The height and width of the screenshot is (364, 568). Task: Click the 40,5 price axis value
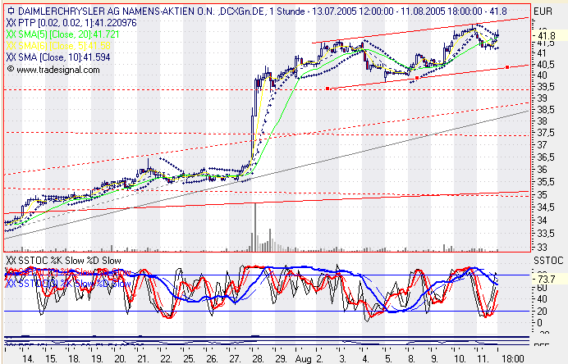546,65
